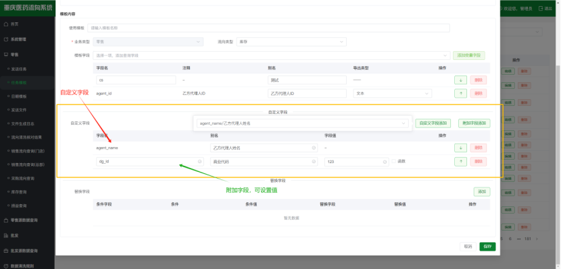Click the 自定义字段添加 button
Screen dimensions: 561x269
point(433,123)
